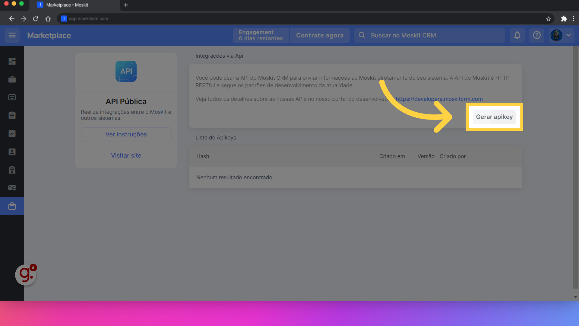This screenshot has height=326, width=579.
Task: Click the page vertical scrollbar
Action: click(x=576, y=168)
